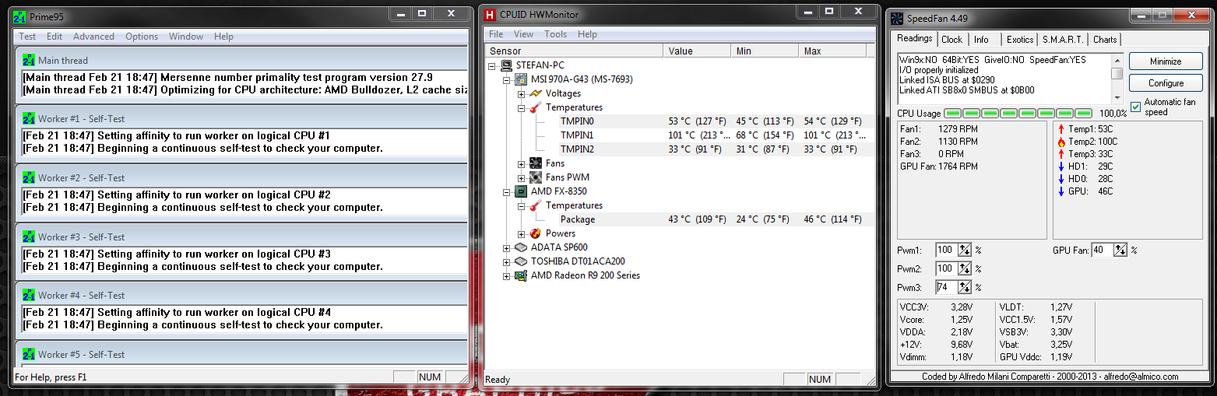
Task: Expand the TOSHIBA DT01ACA200 node
Action: point(507,262)
